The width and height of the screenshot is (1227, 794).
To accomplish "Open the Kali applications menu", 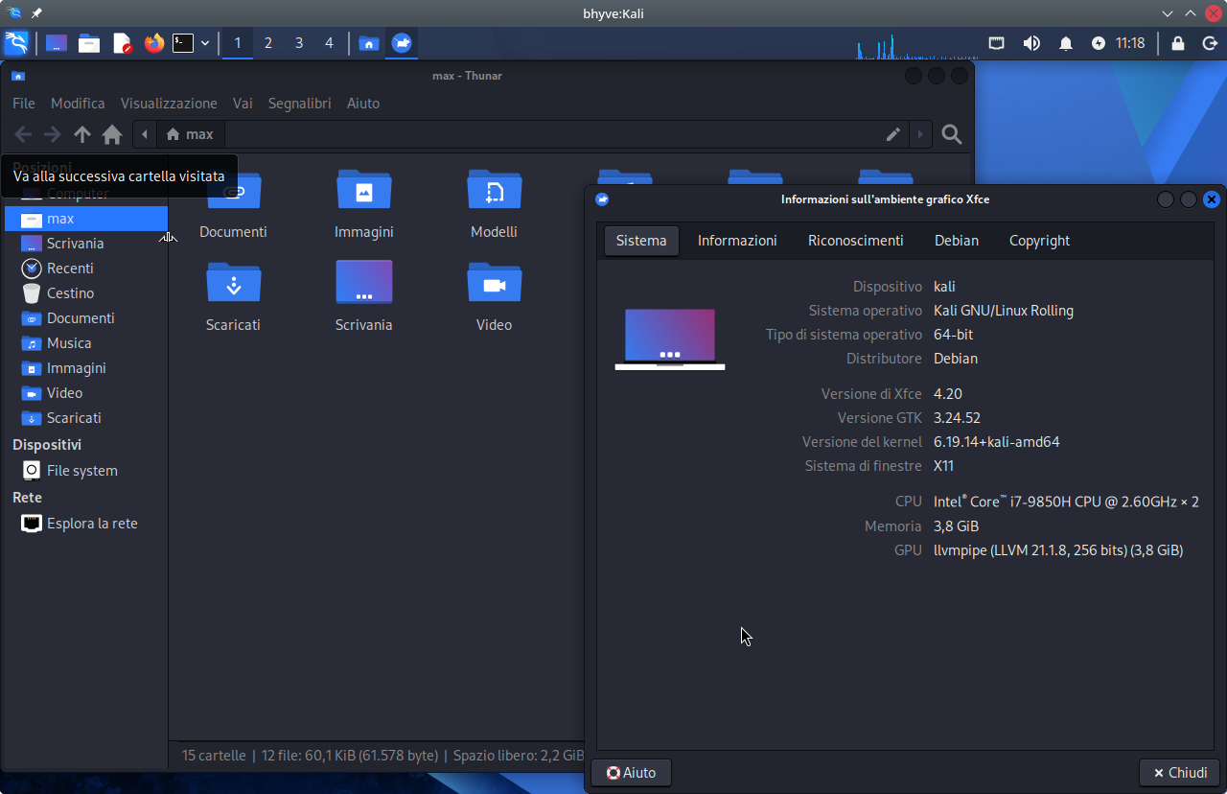I will (x=16, y=43).
